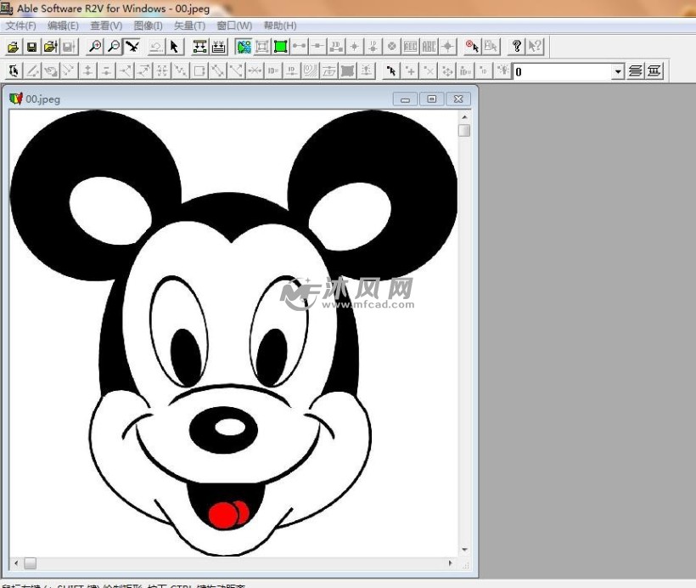The image size is (696, 588).
Task: Click the black arrow pointer tool
Action: click(174, 47)
